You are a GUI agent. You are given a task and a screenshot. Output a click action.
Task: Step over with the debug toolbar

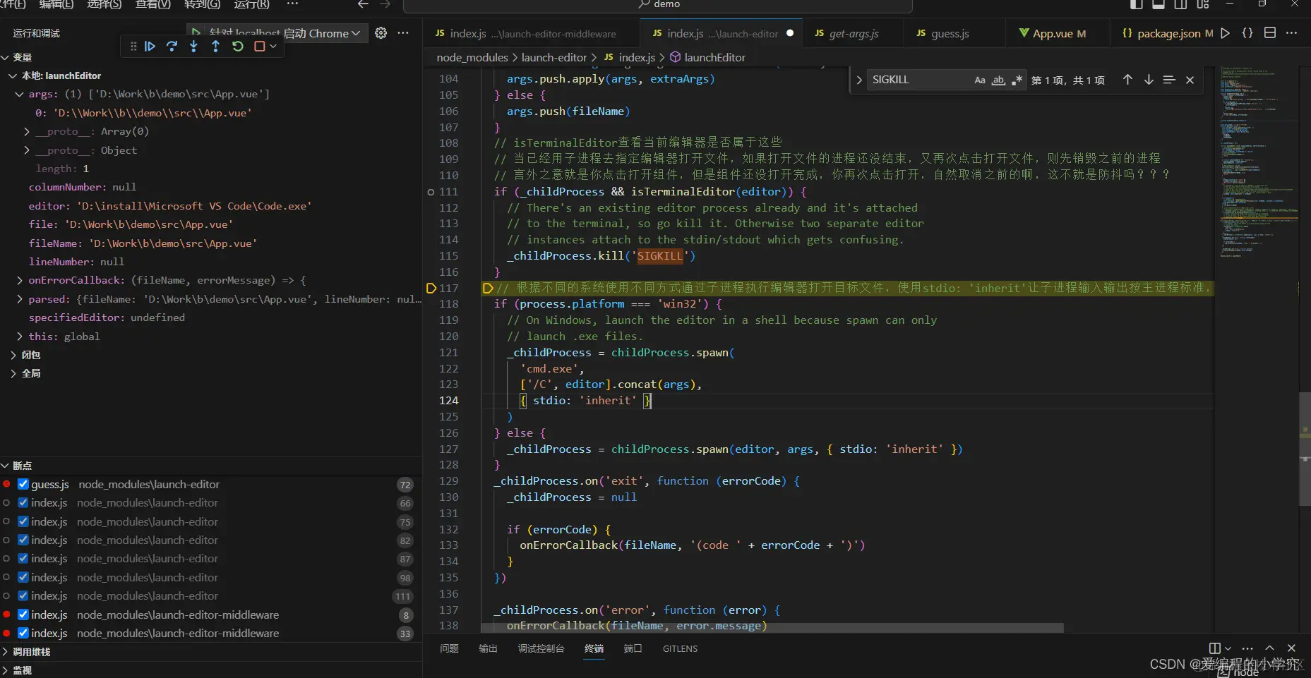172,47
